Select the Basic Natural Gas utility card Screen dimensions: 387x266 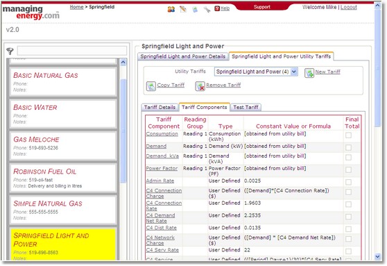click(x=62, y=82)
